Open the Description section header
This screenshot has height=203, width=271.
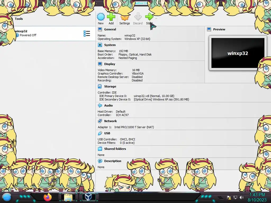[112, 161]
